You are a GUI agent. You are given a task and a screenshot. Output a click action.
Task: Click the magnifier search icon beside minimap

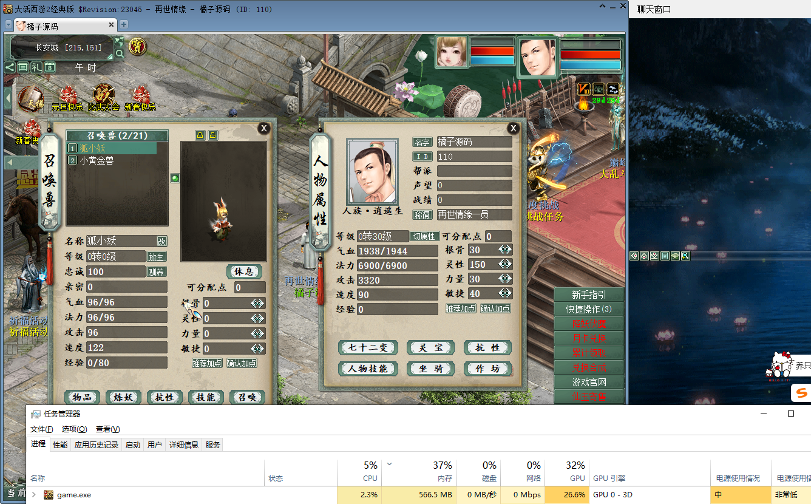click(120, 54)
